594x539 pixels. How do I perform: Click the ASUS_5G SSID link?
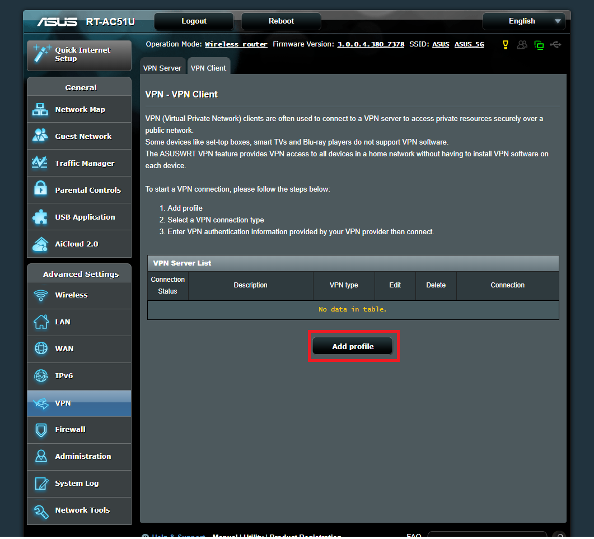469,44
